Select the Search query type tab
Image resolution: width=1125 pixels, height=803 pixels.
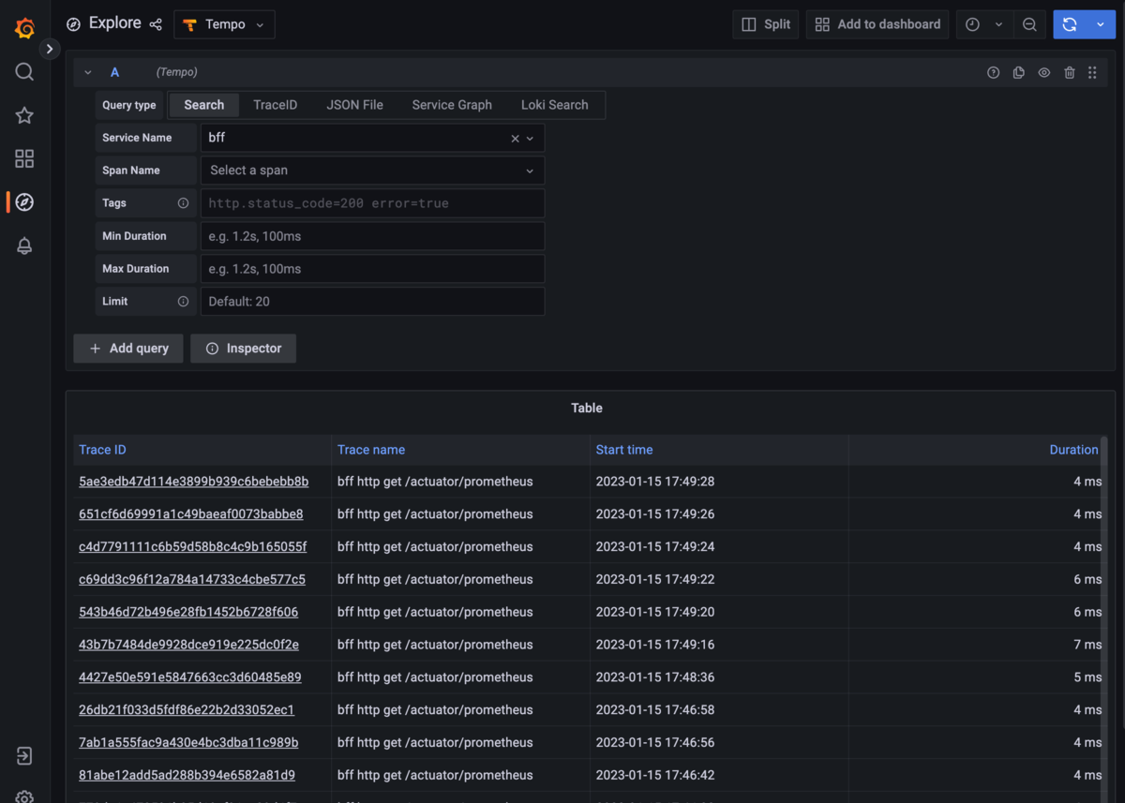point(204,105)
